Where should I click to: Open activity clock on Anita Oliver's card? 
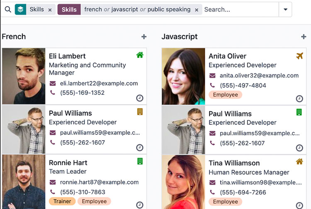299,98
